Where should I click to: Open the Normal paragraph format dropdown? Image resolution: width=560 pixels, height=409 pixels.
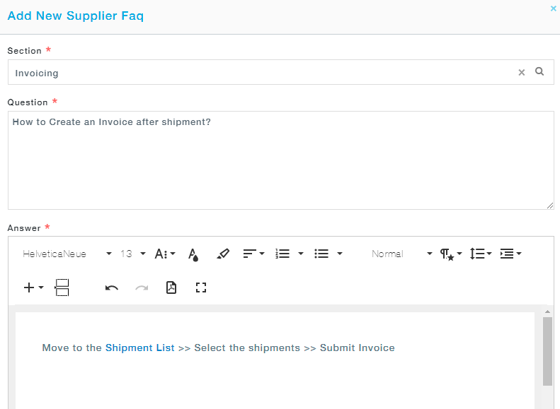pyautogui.click(x=401, y=254)
